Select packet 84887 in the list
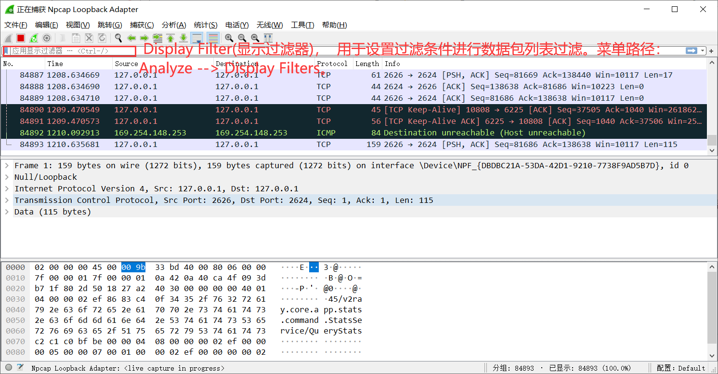The image size is (718, 374). coord(354,75)
